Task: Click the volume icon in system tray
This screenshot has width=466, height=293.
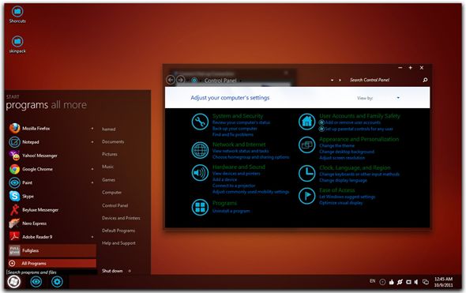Action: point(416,282)
